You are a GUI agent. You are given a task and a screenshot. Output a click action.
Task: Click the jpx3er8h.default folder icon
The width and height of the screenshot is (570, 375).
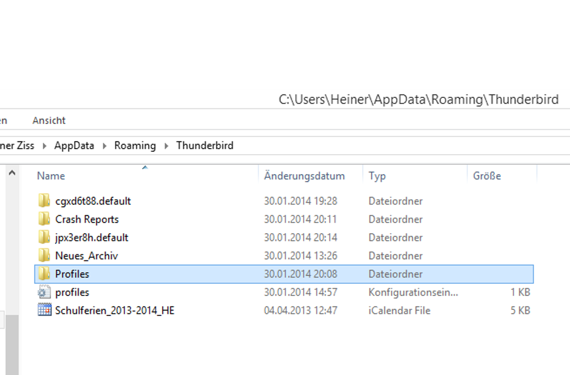click(45, 238)
